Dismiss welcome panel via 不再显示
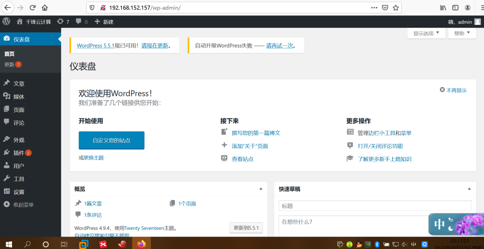Viewport: 484px width, 249px height. (453, 90)
